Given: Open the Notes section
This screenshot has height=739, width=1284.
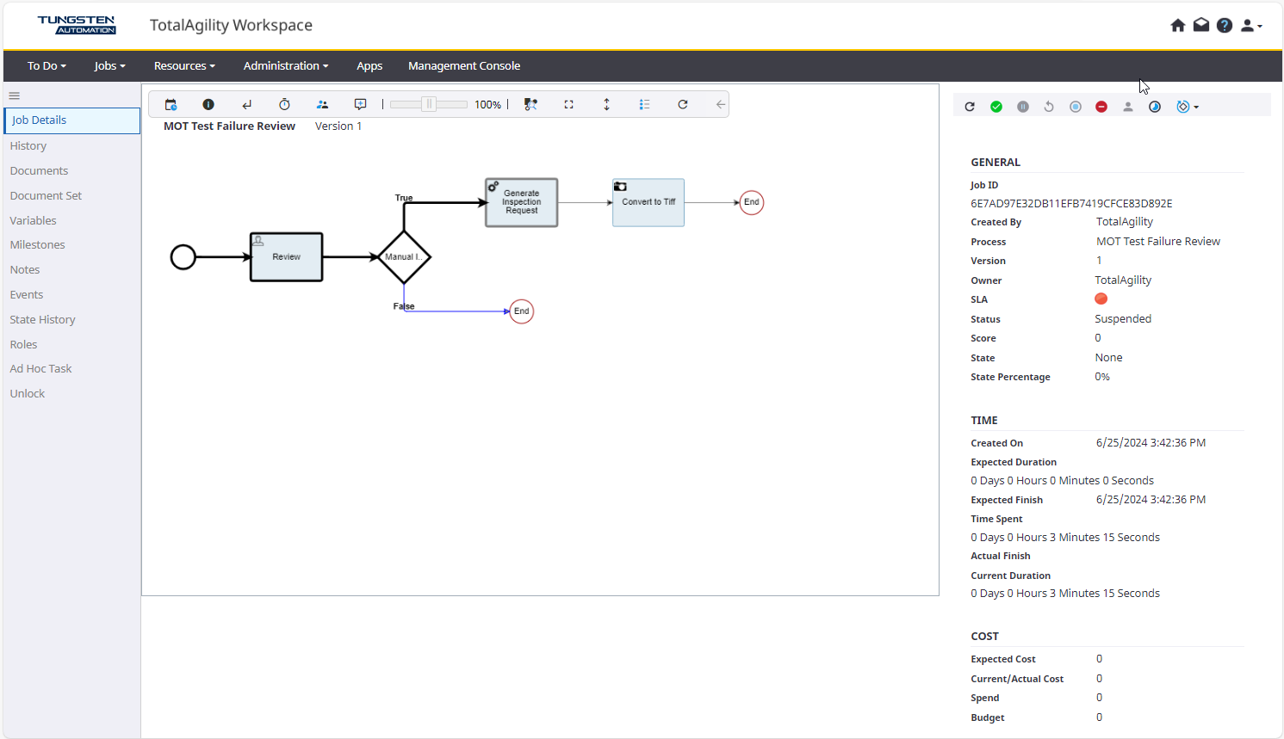Looking at the screenshot, I should [x=25, y=270].
